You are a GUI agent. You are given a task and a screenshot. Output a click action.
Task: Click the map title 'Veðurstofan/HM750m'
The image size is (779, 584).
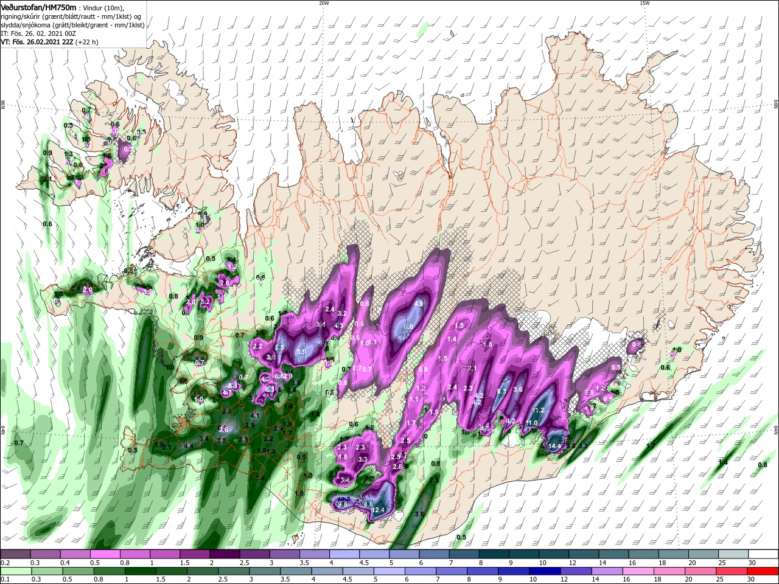tap(38, 7)
